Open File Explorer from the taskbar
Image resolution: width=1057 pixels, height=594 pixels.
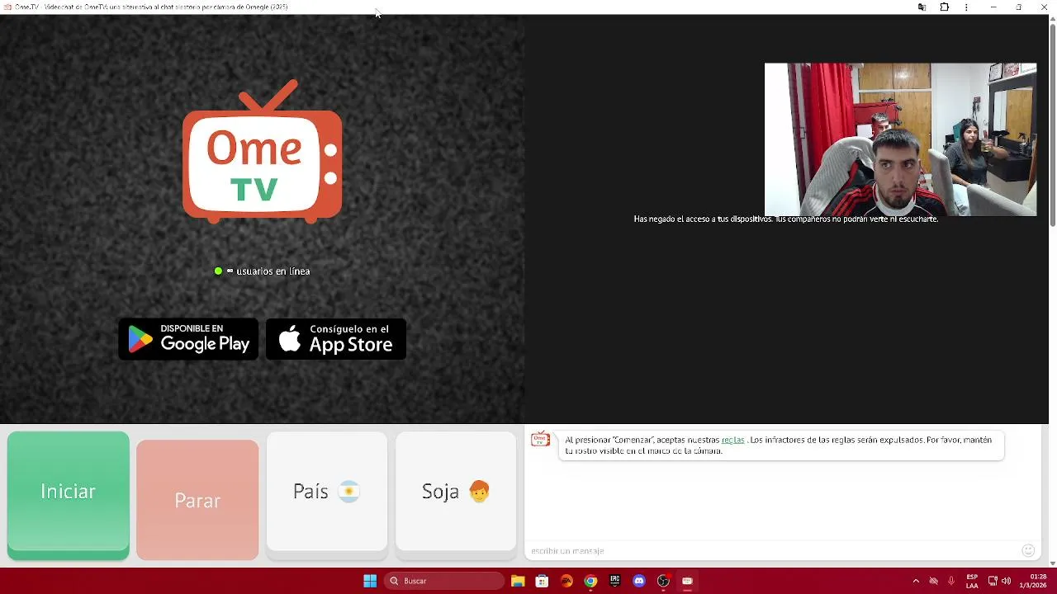click(x=518, y=581)
